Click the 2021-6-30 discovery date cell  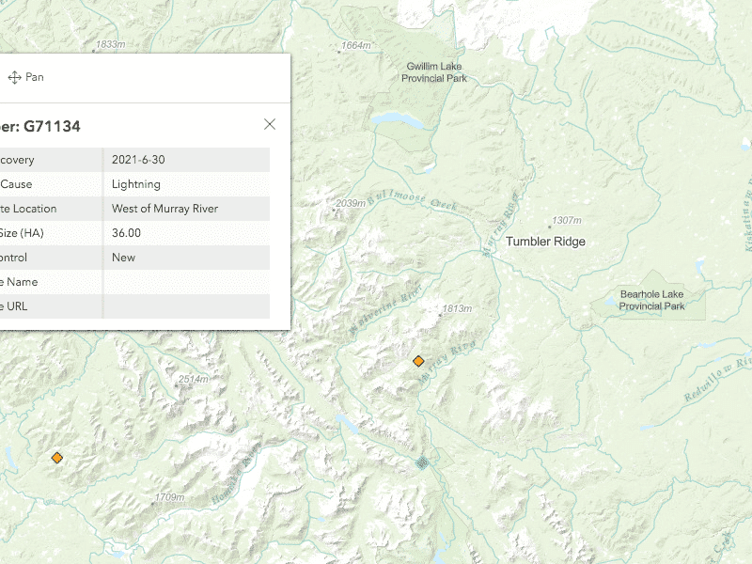(x=137, y=160)
